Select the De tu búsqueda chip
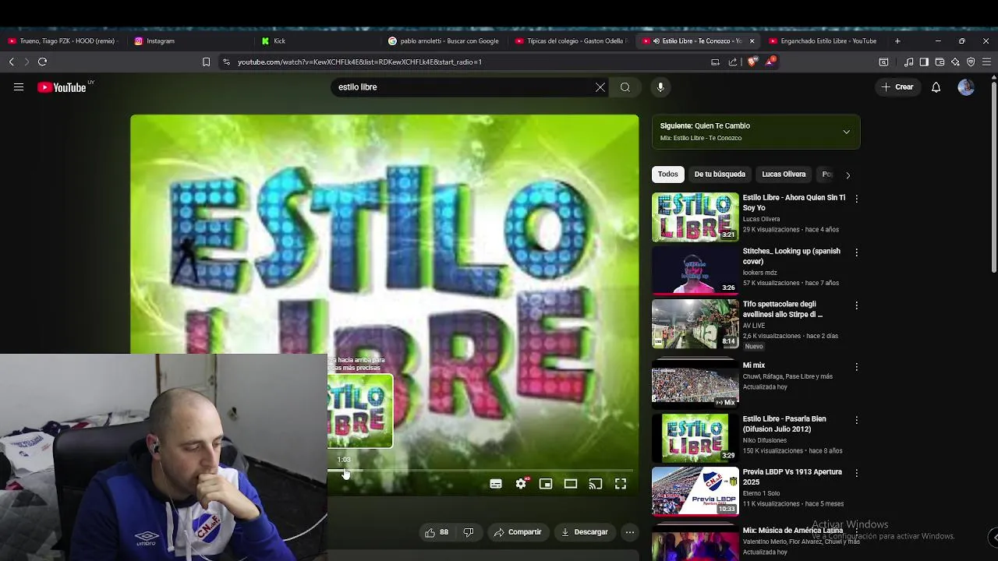 pos(720,175)
